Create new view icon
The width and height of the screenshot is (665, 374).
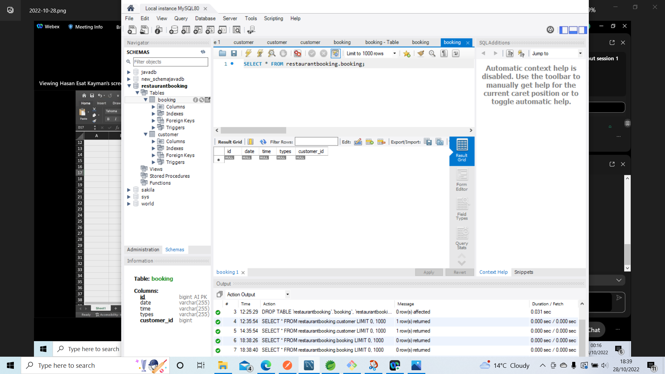point(198,30)
